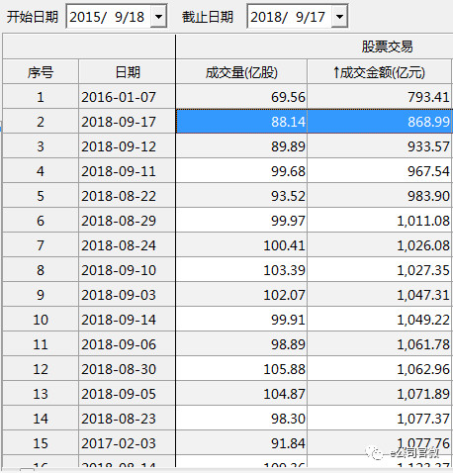
Task: Sort by 成交量(亿股) column header
Action: 241,72
